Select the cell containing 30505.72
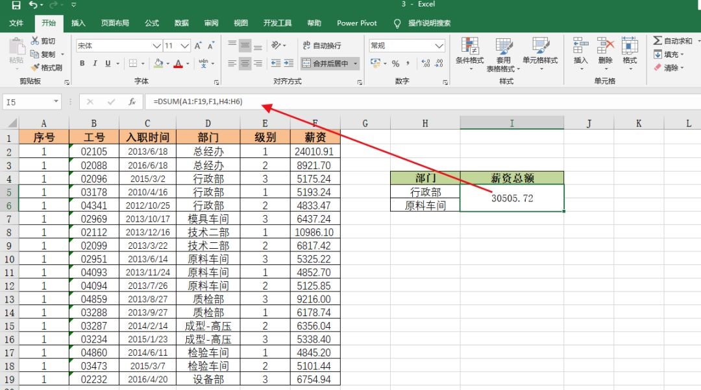This screenshot has width=701, height=390. (x=512, y=198)
